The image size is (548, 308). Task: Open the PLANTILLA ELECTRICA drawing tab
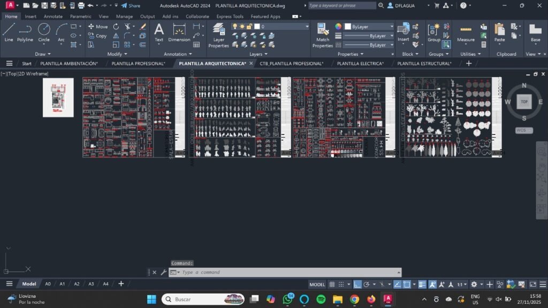[x=360, y=63]
